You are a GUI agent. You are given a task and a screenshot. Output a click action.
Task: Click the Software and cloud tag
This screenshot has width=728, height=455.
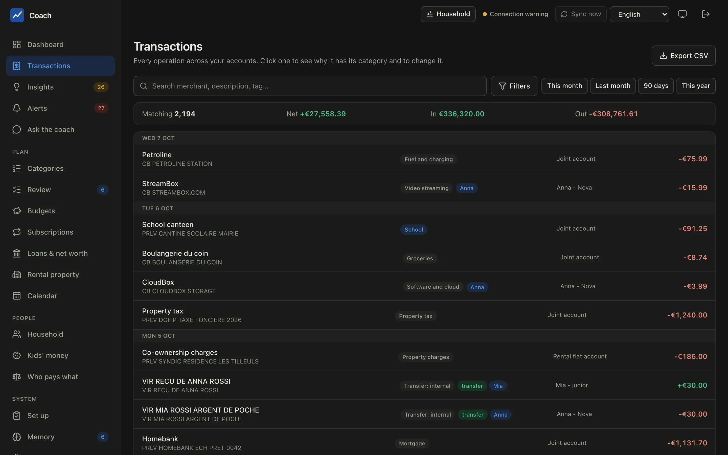pyautogui.click(x=433, y=287)
